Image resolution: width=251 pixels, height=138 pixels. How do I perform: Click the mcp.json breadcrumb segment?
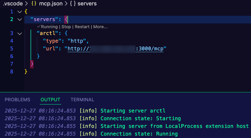click(51, 4)
